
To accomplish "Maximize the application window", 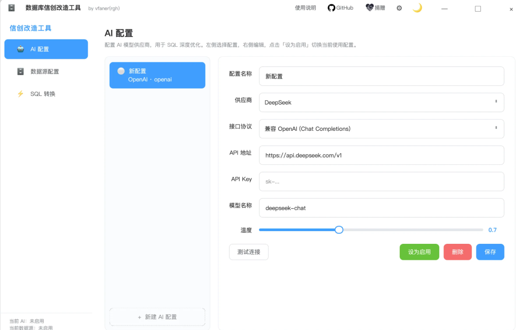I will [x=478, y=9].
